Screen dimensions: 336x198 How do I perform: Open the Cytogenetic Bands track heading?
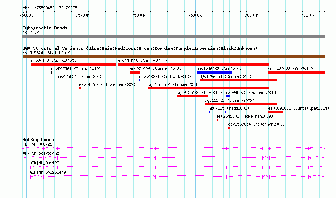(45, 28)
